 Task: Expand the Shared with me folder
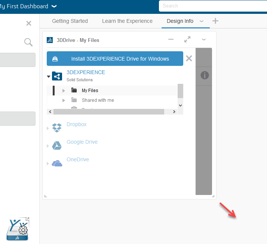[x=64, y=100]
